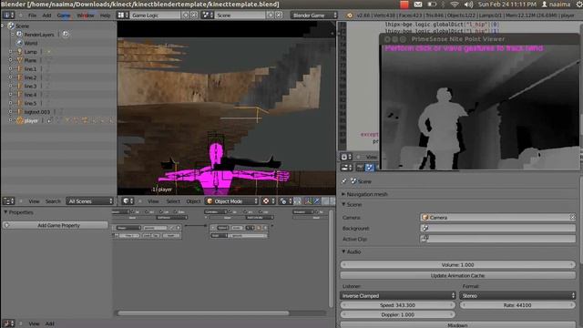Expand the Navigation mesh panel
The height and width of the screenshot is (328, 583).
343,194
